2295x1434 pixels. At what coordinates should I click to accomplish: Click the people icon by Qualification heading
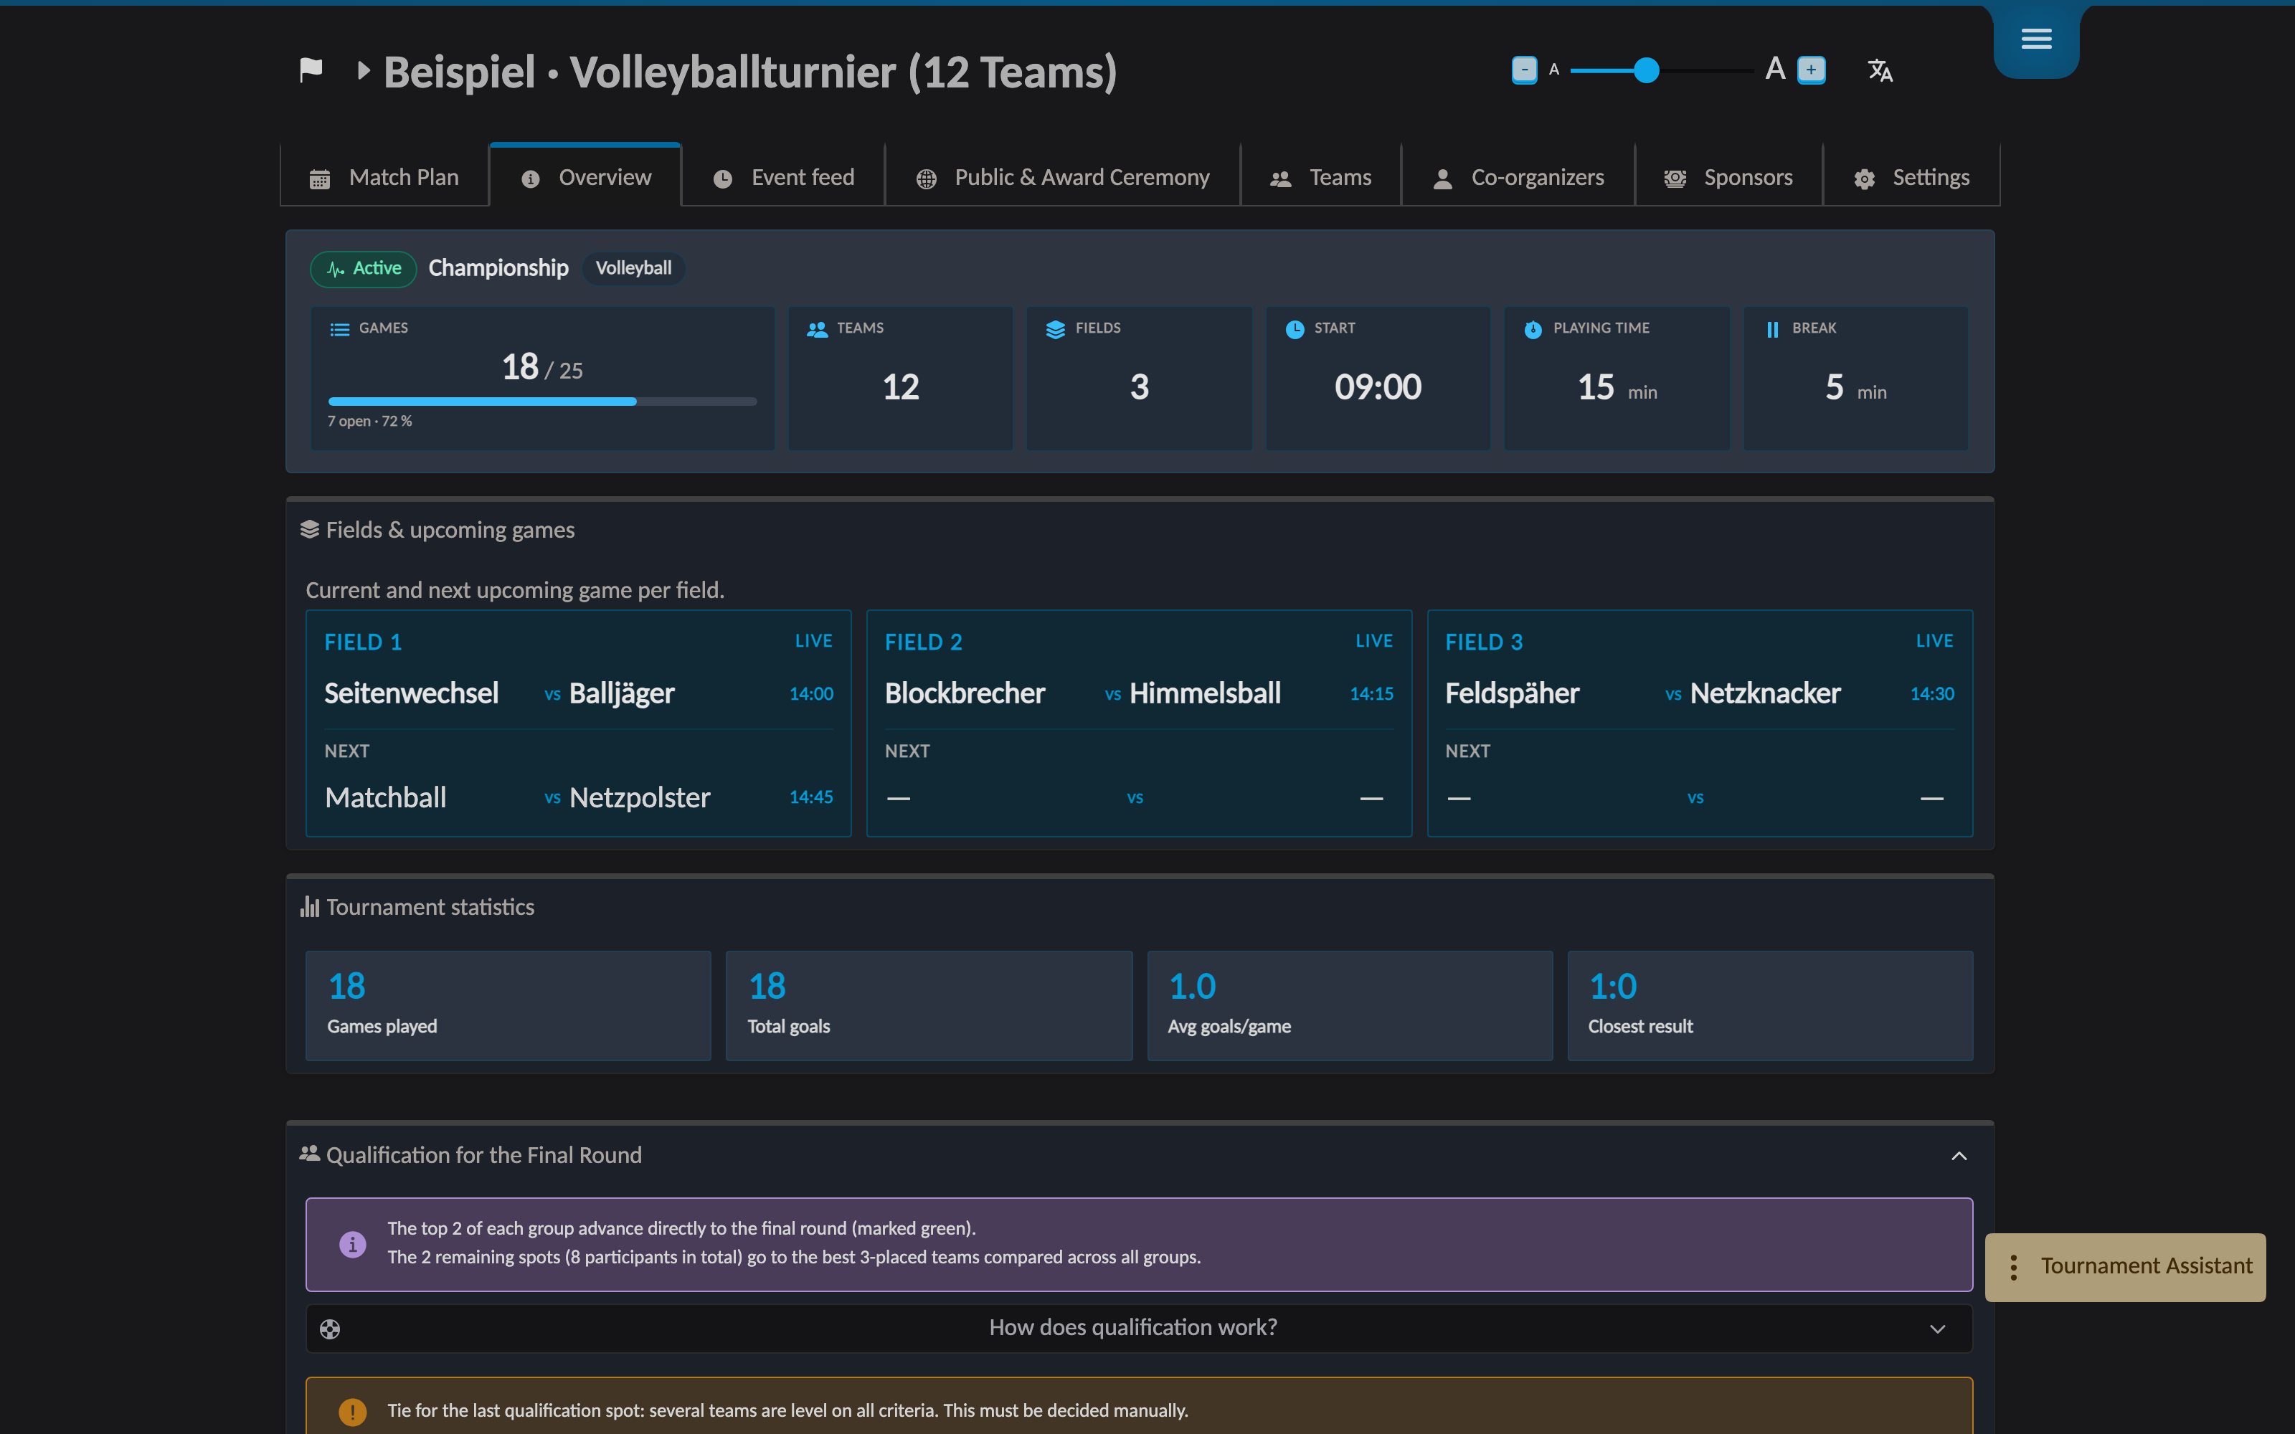[309, 1154]
